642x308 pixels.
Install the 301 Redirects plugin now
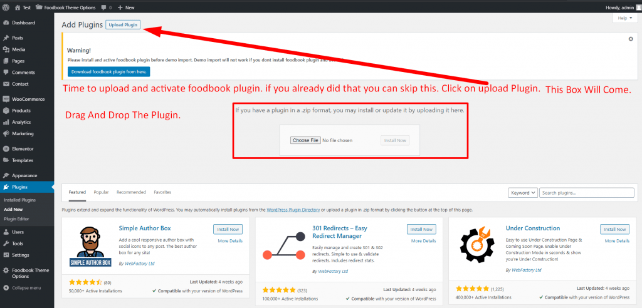[x=421, y=230]
